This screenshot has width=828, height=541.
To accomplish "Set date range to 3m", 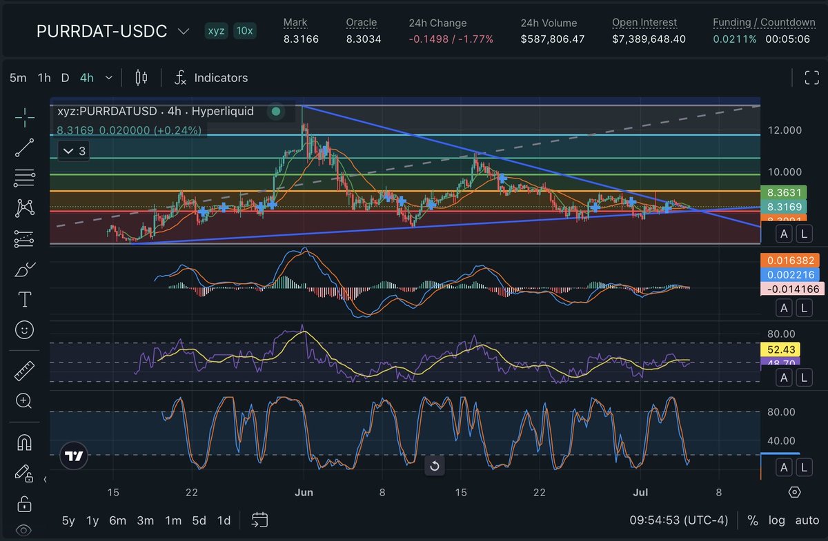I will [145, 520].
